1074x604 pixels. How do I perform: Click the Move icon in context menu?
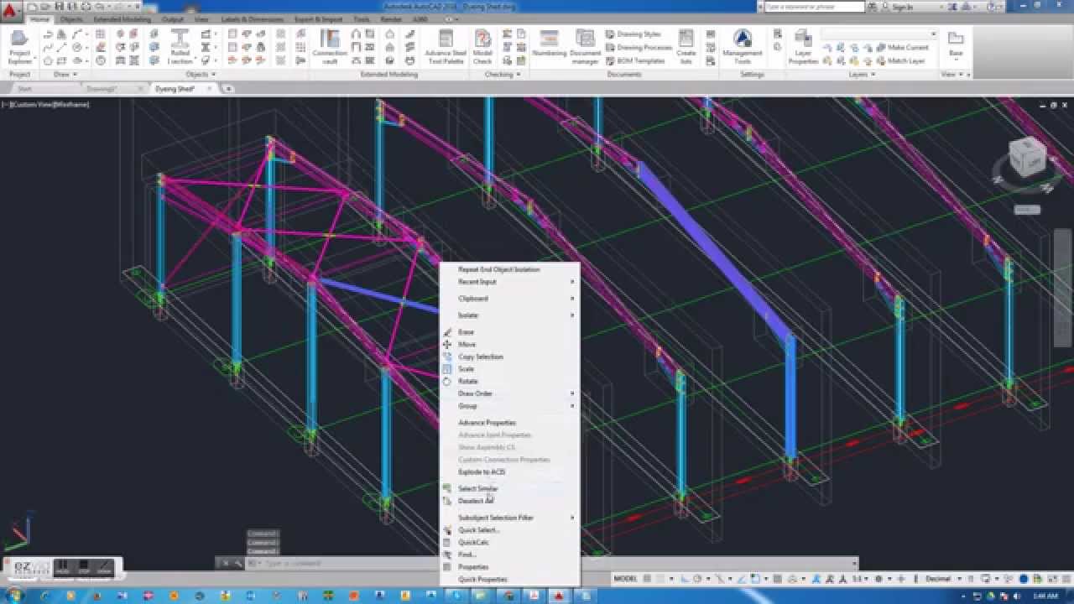447,344
